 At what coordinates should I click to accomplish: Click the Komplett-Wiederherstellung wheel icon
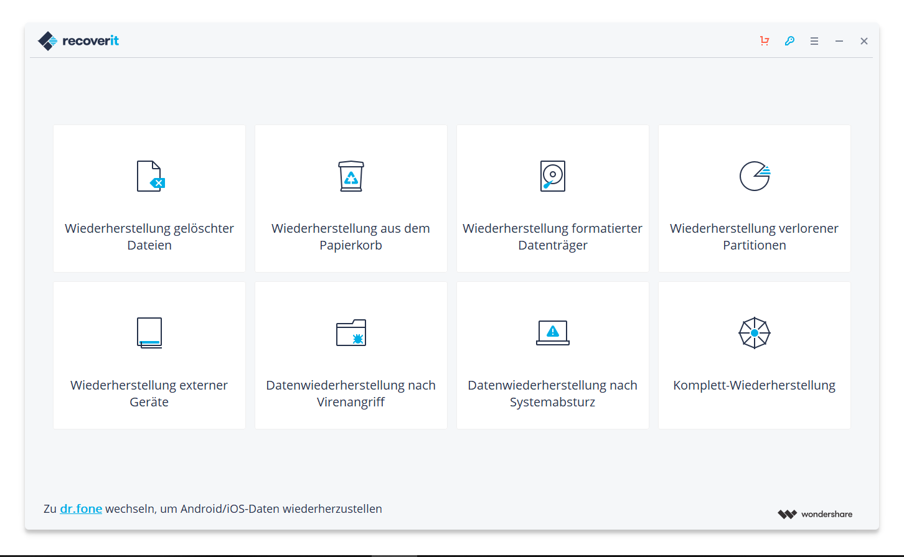tap(755, 333)
